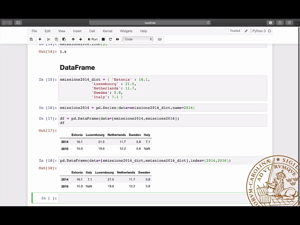Click Sweden column header in Out[18] table
The height and width of the screenshot is (225, 300).
(144, 172)
